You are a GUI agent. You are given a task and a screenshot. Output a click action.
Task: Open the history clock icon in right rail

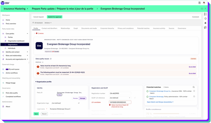click(x=205, y=28)
